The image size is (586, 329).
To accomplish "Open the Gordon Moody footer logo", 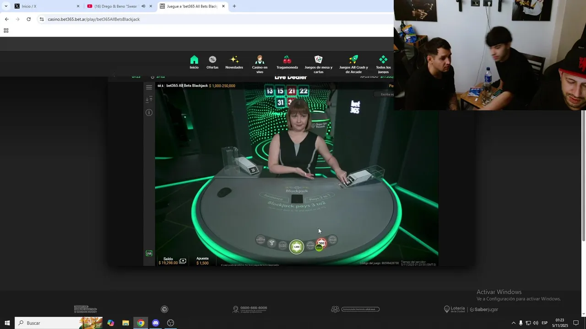I will 86,309.
